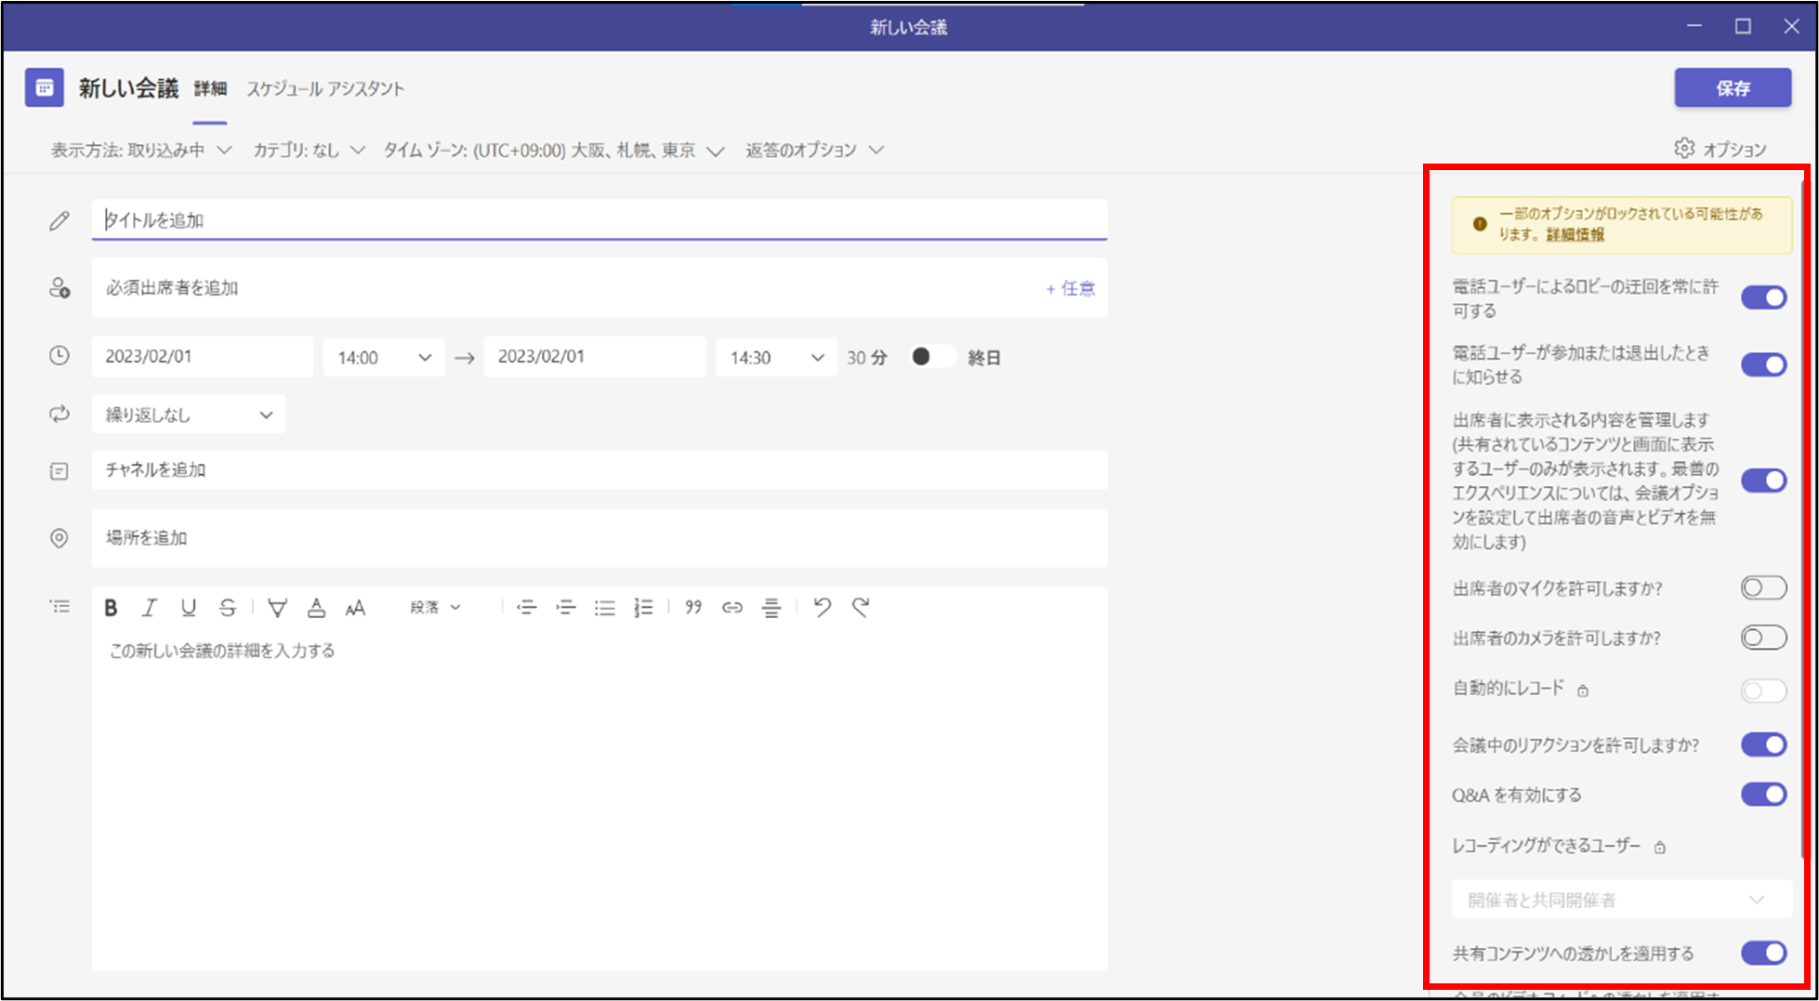The width and height of the screenshot is (1819, 1001).
Task: Toggle Underline text formatting
Action: pyautogui.click(x=189, y=608)
